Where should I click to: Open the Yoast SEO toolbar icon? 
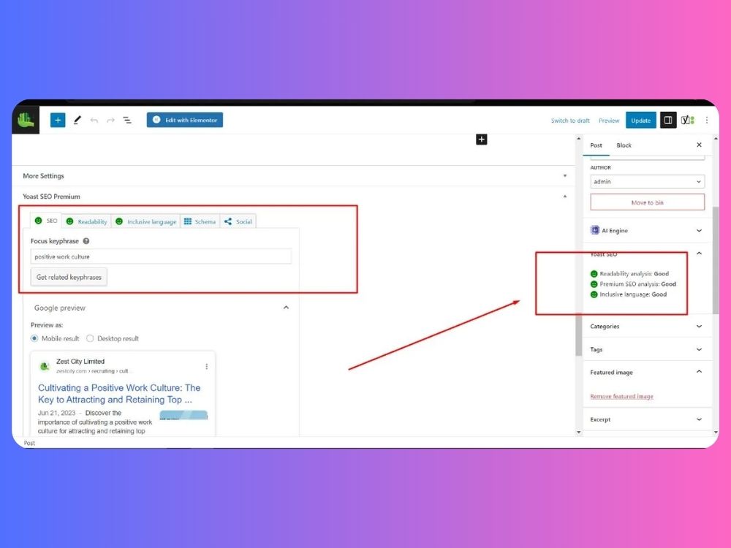(688, 121)
